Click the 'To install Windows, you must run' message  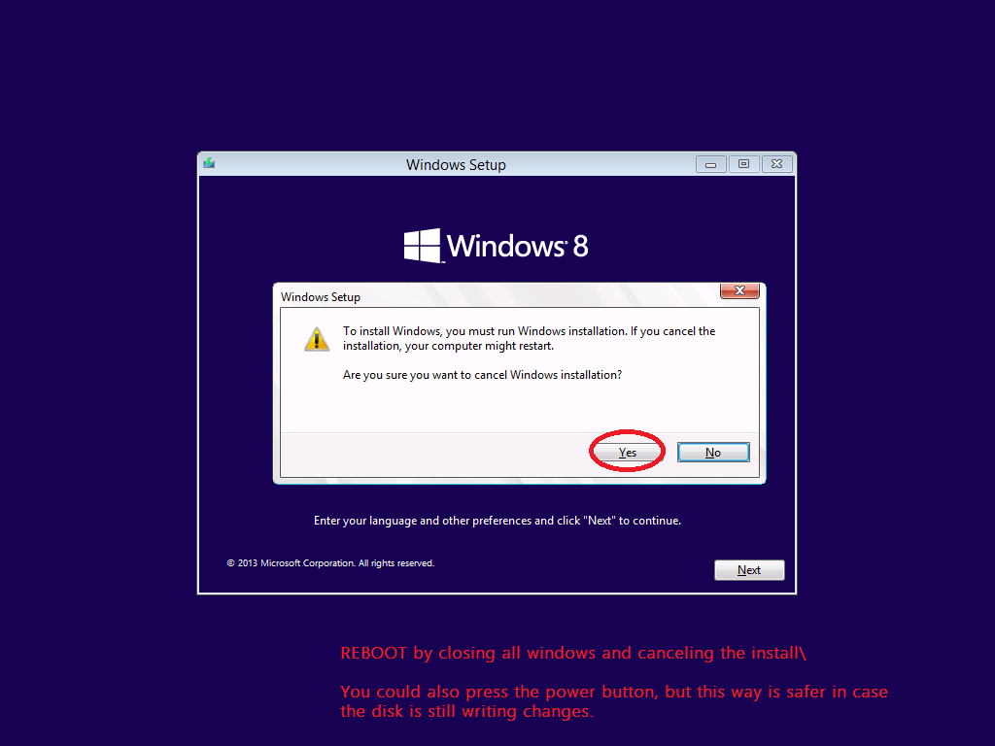coord(530,338)
